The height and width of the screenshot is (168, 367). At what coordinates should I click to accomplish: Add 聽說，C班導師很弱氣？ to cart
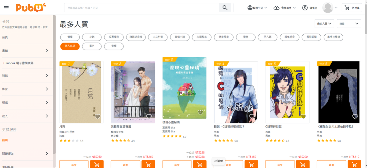251,164
